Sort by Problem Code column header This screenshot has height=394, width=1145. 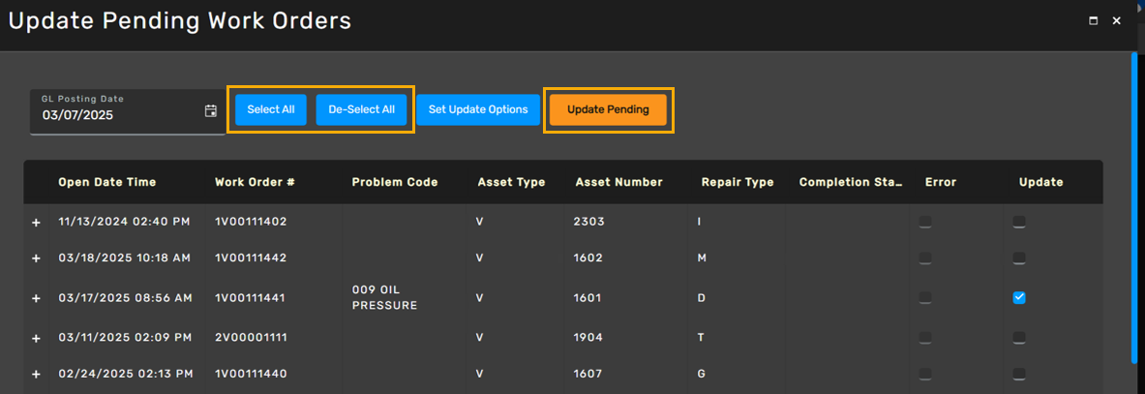(395, 182)
